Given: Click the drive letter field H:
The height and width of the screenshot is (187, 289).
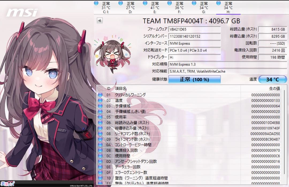Looking at the screenshot, I should coord(195,57).
